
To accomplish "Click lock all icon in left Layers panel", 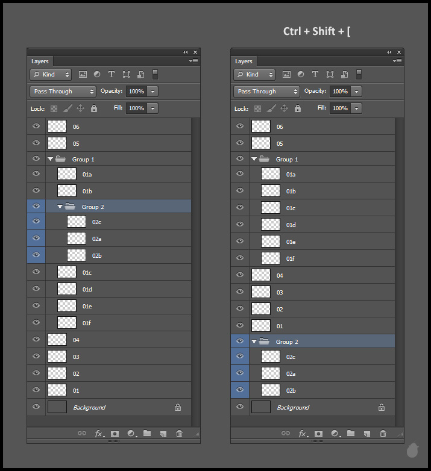I will [94, 108].
